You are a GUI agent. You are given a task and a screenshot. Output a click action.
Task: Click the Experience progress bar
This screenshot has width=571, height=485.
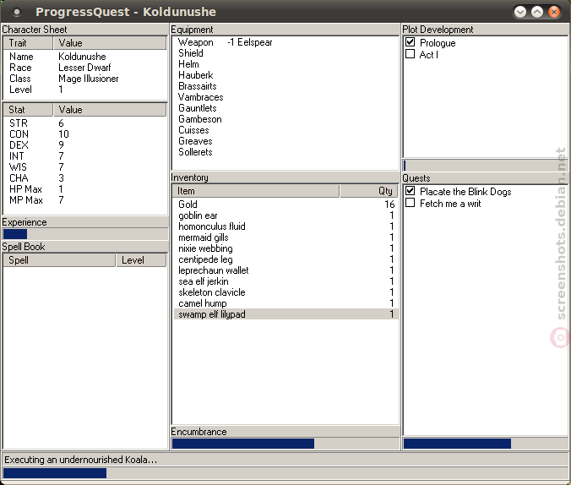pyautogui.click(x=84, y=234)
